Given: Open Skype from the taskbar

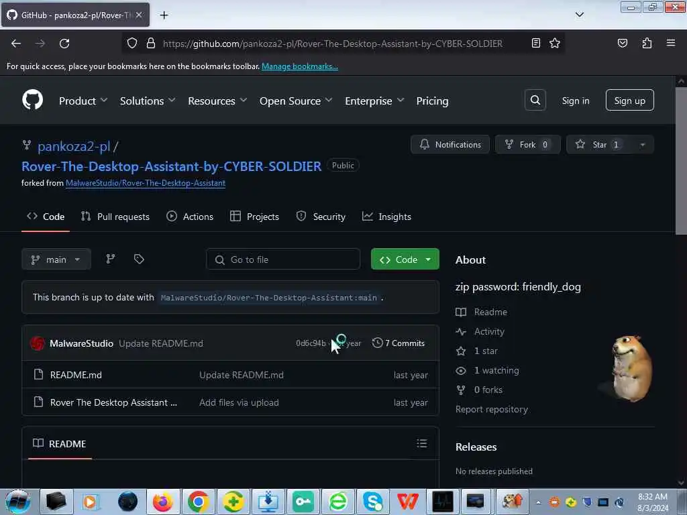Looking at the screenshot, I should [x=372, y=502].
